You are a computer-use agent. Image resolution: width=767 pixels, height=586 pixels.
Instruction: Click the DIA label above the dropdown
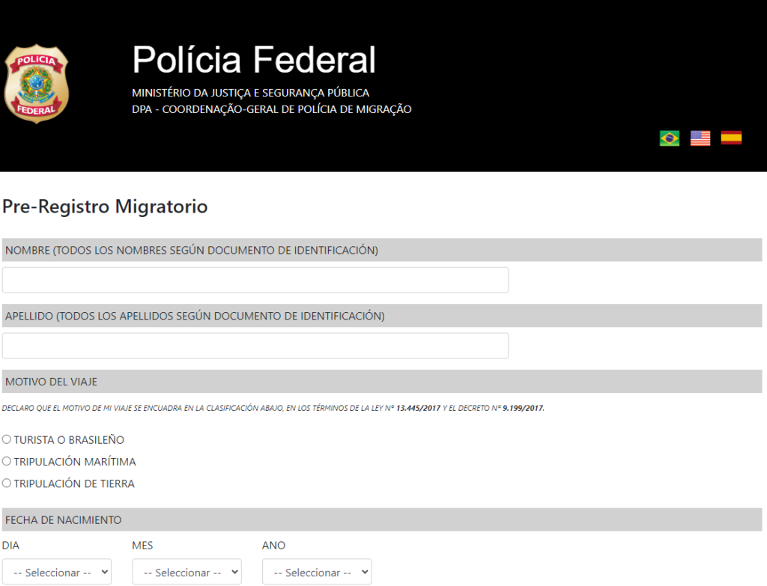(10, 546)
